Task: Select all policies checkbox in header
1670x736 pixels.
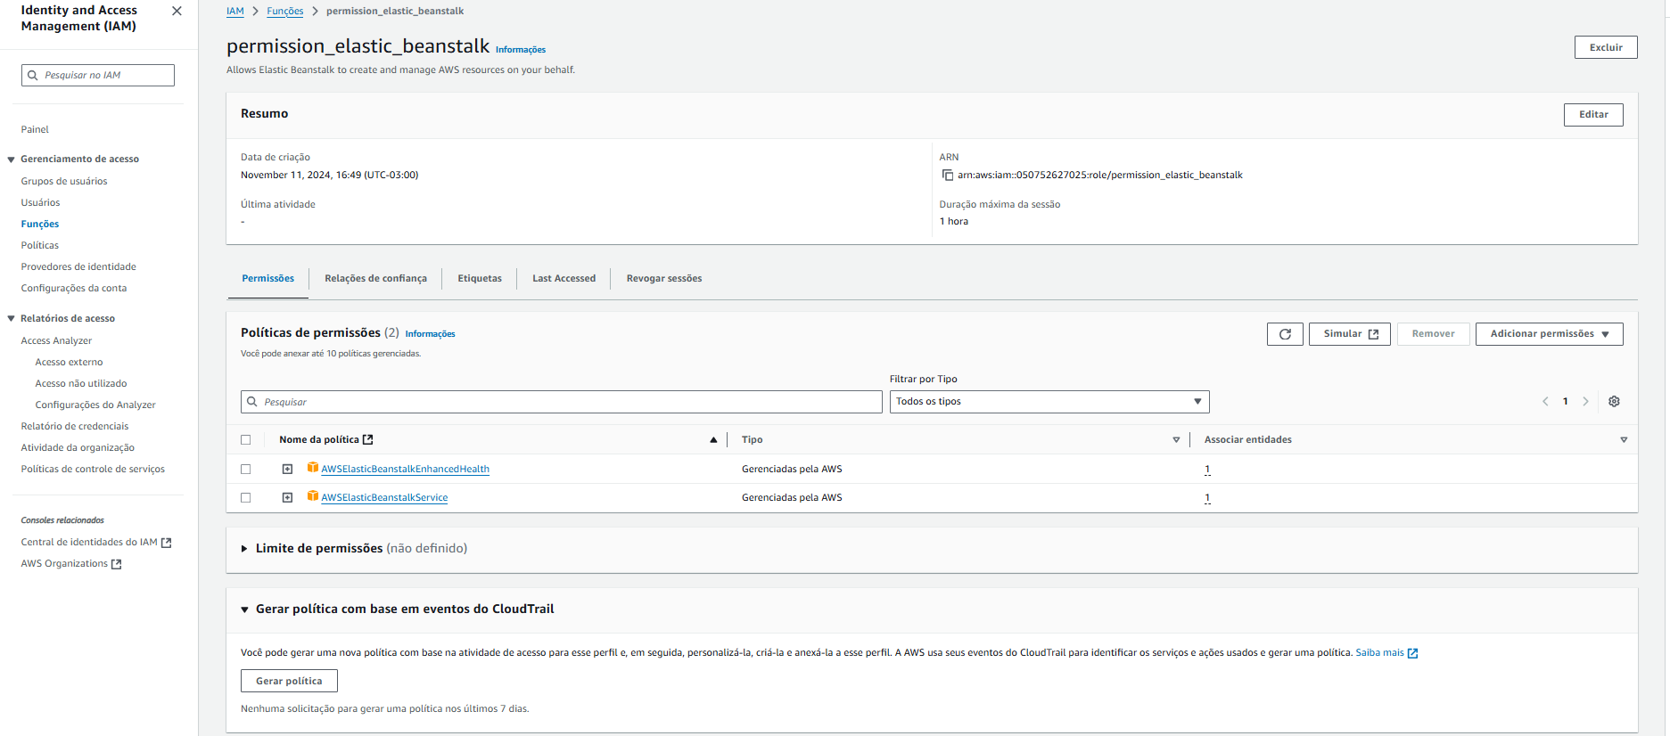Action: 246,439
